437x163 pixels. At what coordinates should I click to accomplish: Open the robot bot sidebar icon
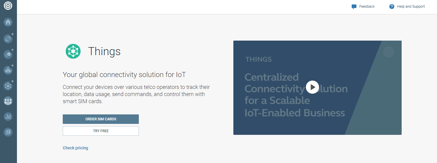point(8,70)
